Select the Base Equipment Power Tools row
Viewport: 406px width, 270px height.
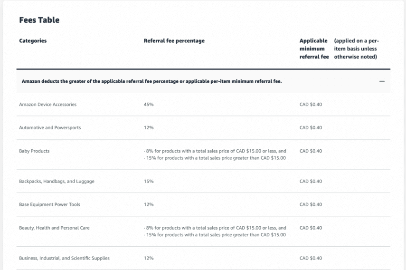49,205
